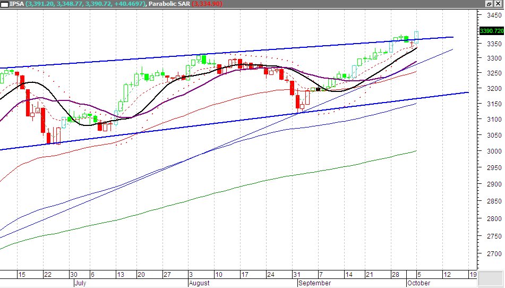Screen dimensions: 505x288
Task: Click the gray corner box below the price axis
Action: point(491,278)
